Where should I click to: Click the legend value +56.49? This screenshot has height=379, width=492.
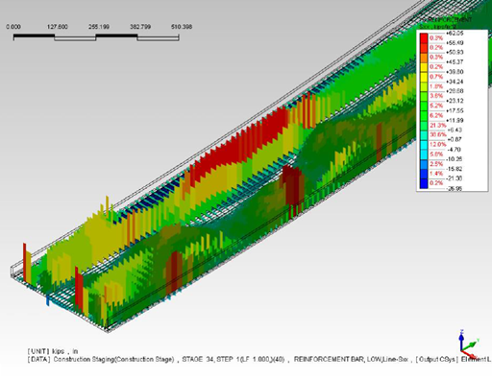point(455,43)
